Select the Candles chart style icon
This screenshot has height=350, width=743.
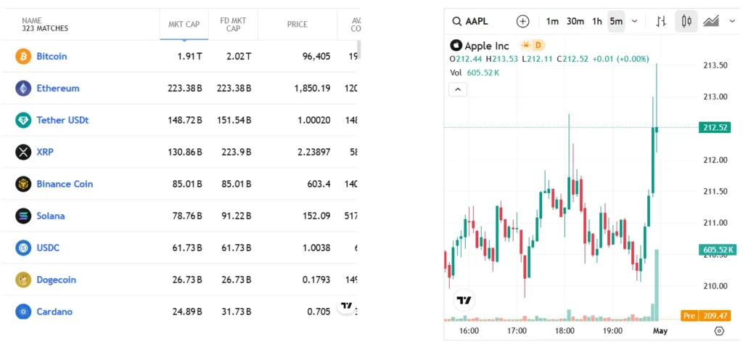point(686,21)
